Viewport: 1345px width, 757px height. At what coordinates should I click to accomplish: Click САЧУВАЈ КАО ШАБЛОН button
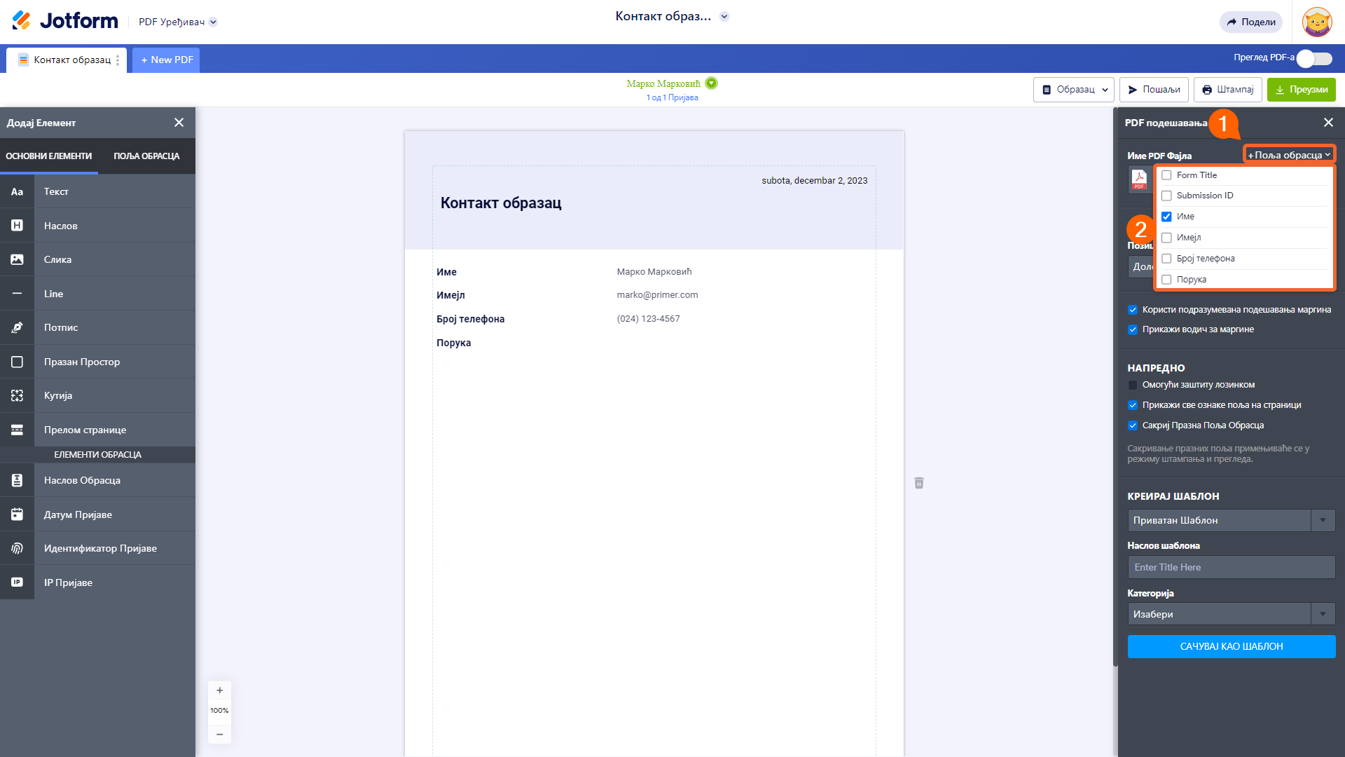(x=1231, y=646)
